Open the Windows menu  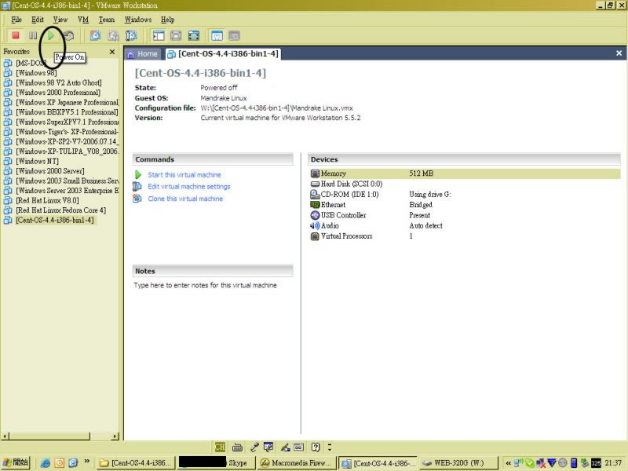point(138,19)
